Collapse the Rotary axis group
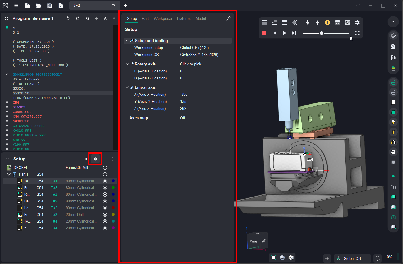This screenshot has width=403, height=264. click(127, 64)
